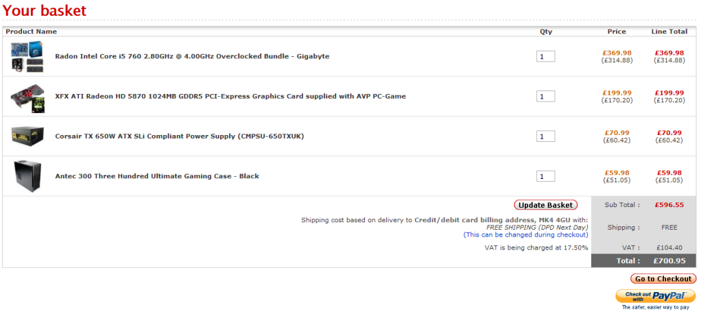
Task: Open the XFX ATI Radeon HD 5870 product link
Action: 230,96
